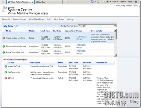This screenshot has width=141, height=108.
Task: Click the Testing Load Balancer script description
Action: (42, 78)
